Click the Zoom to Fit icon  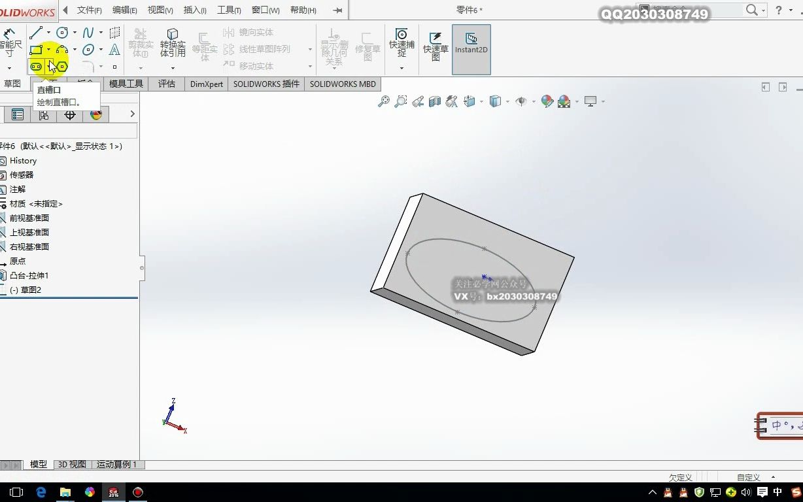(x=386, y=101)
